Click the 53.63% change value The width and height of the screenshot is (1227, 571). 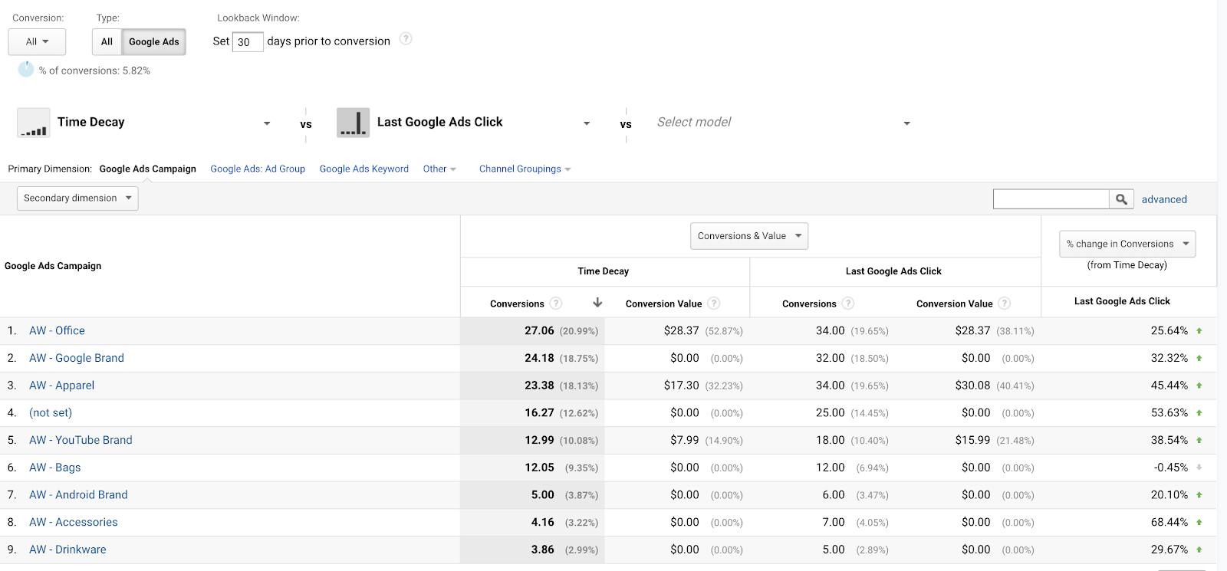pyautogui.click(x=1169, y=413)
